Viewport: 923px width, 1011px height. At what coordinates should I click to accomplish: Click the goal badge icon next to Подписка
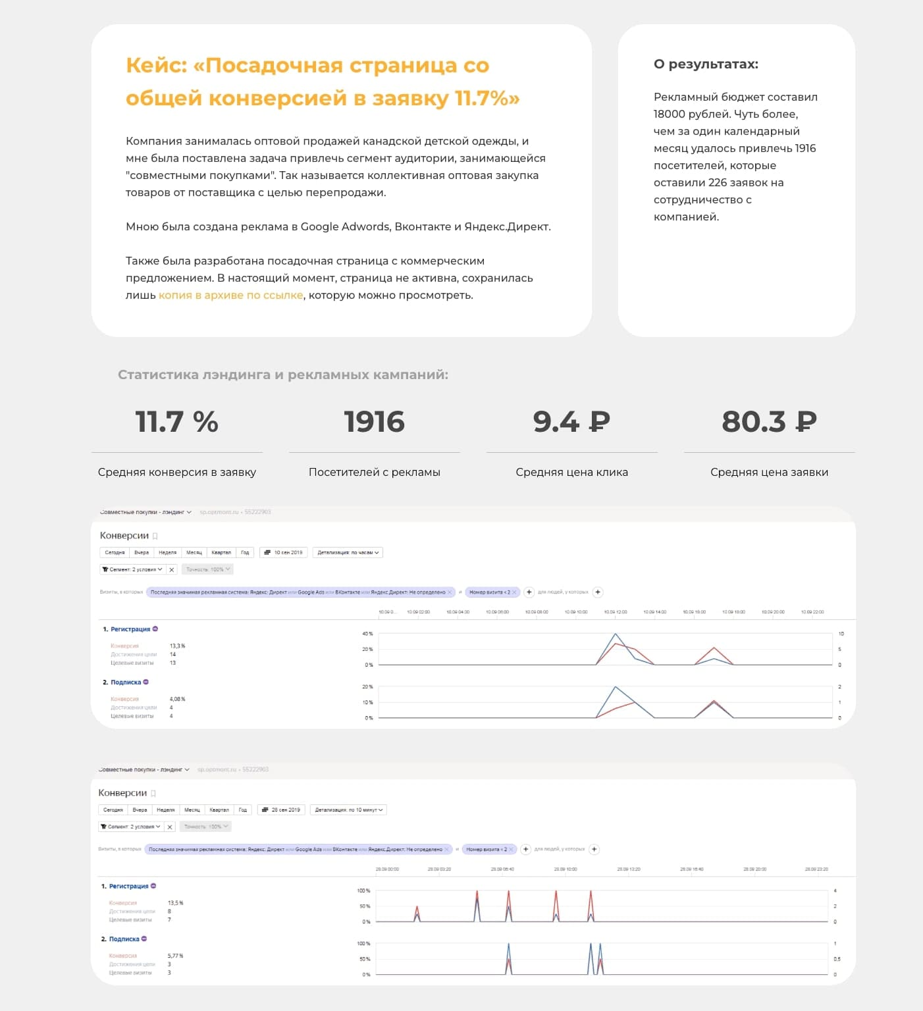pos(147,683)
